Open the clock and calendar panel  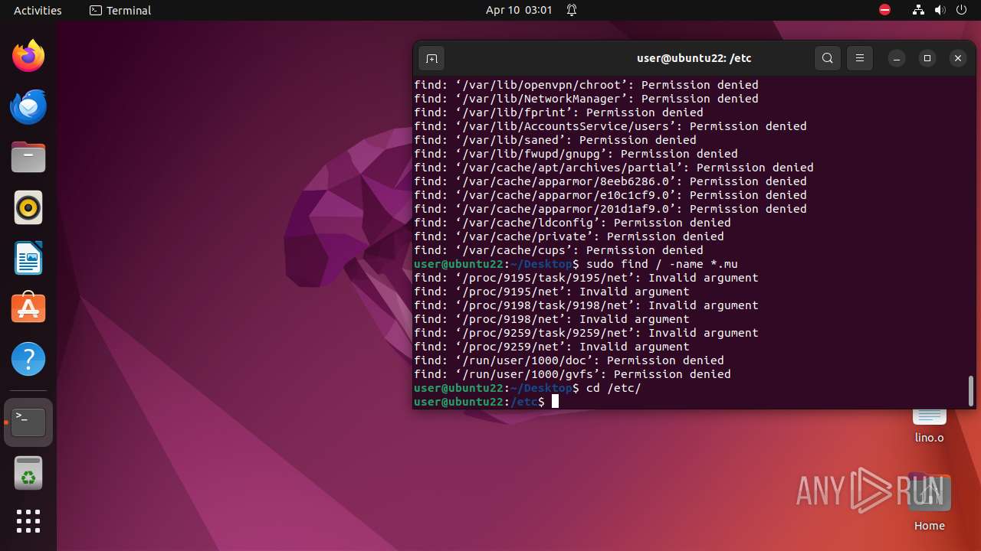coord(519,10)
